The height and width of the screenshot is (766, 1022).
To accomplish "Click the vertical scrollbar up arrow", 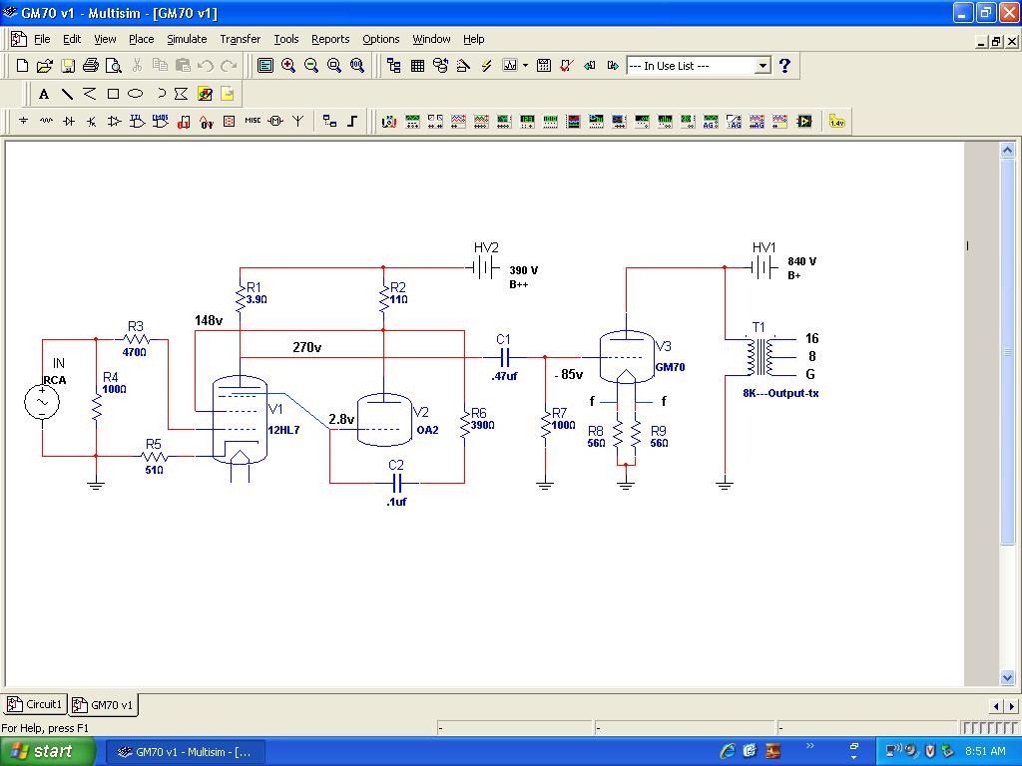I will click(x=1007, y=151).
